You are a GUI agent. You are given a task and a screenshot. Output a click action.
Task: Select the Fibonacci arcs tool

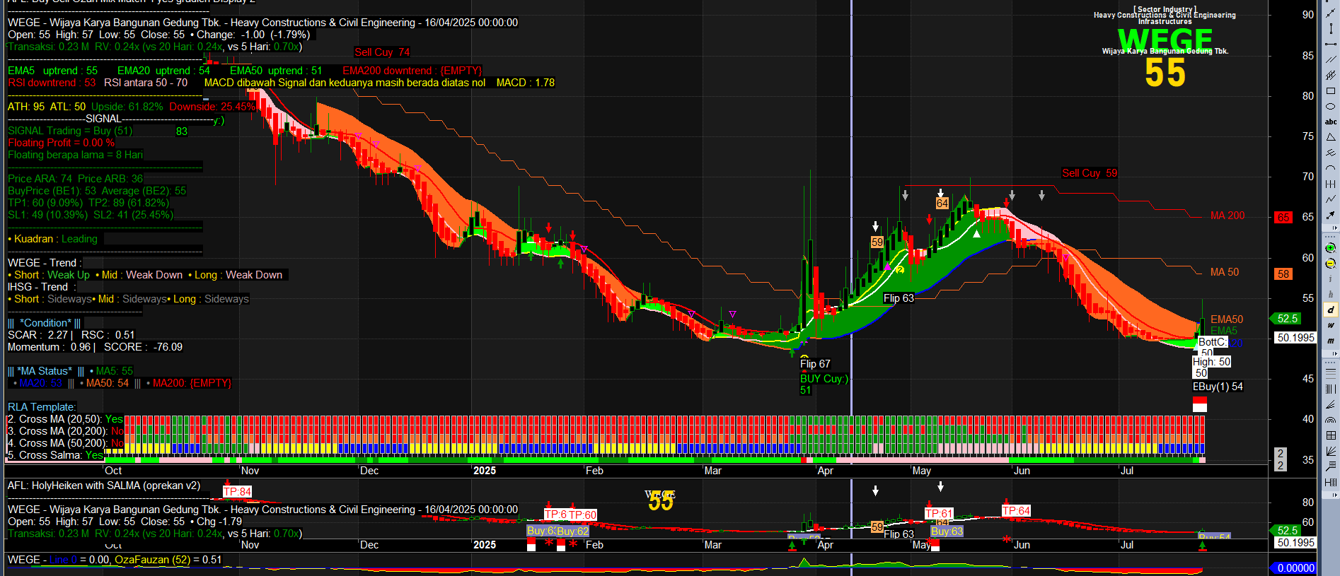click(x=1331, y=420)
